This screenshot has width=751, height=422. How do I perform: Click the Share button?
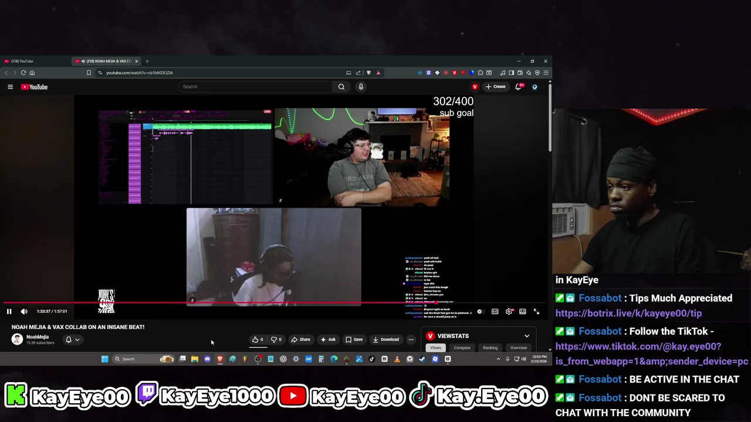[x=301, y=339]
